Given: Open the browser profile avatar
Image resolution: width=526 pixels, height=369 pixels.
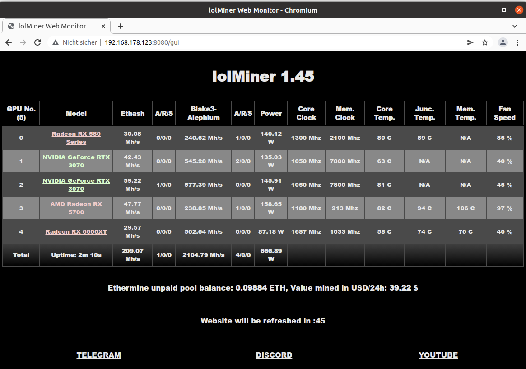Looking at the screenshot, I should point(503,42).
